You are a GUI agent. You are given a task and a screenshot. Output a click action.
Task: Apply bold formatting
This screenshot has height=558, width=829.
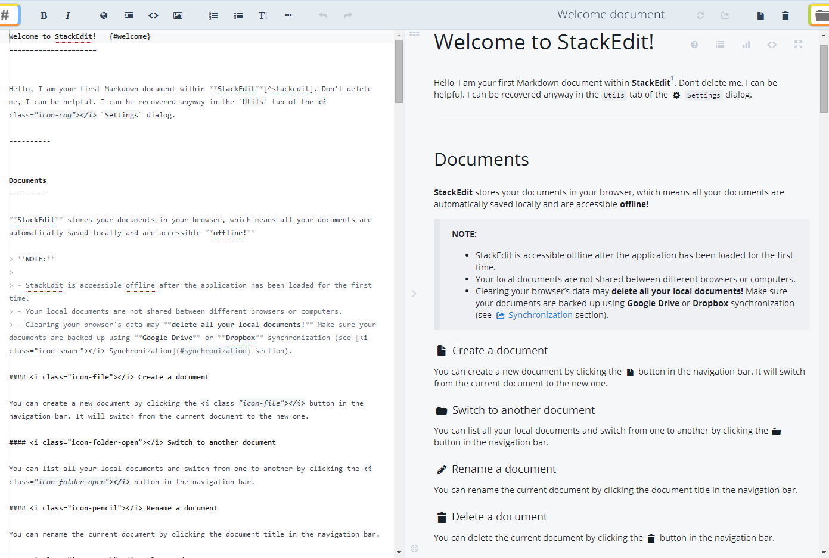click(44, 15)
